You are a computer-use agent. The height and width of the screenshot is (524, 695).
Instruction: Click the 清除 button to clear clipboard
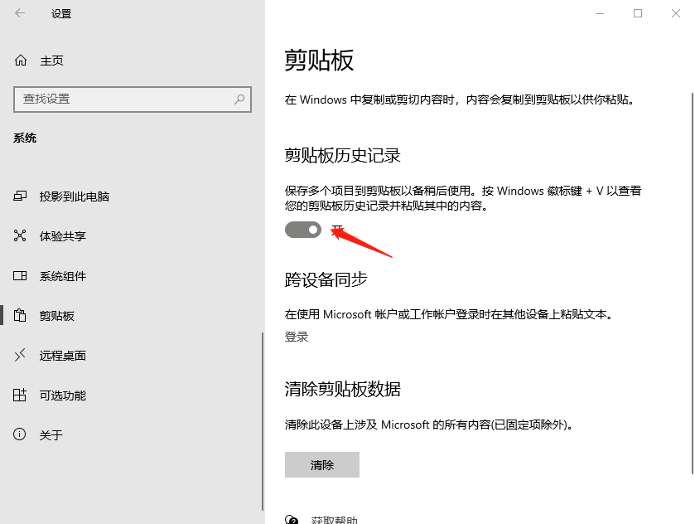pos(321,464)
